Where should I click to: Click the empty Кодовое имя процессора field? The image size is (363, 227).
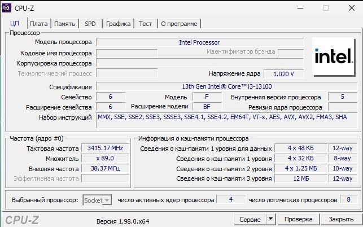click(127, 53)
